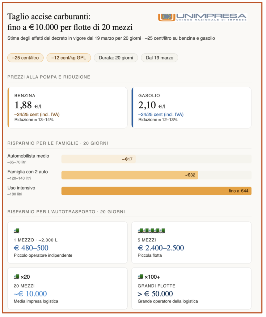Click the five trucks icon row
Screen dimensions: 266x317
pos(151,231)
